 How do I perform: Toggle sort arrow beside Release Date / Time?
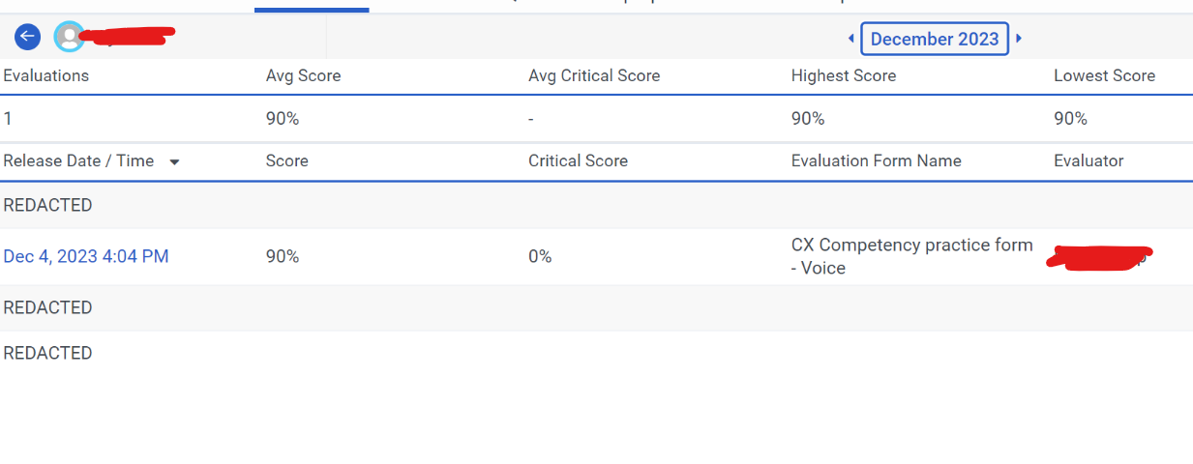tap(174, 161)
